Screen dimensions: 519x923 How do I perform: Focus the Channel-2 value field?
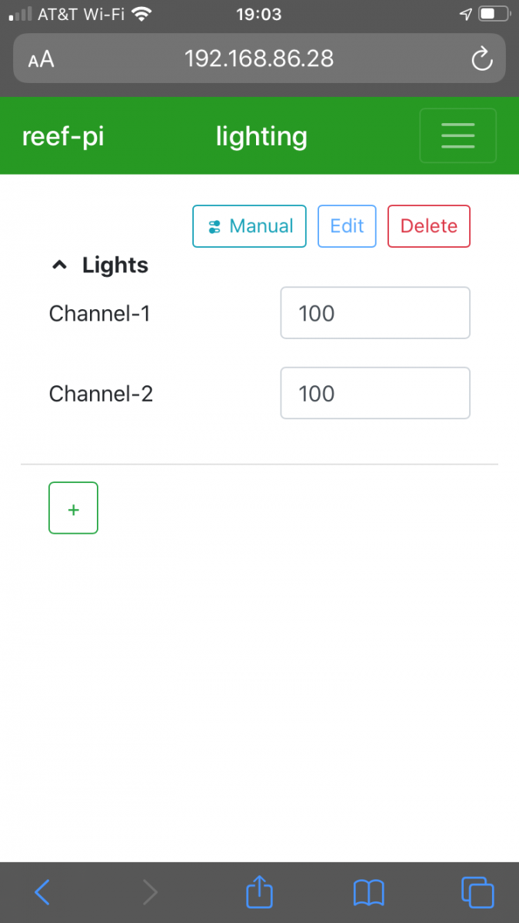tap(375, 393)
